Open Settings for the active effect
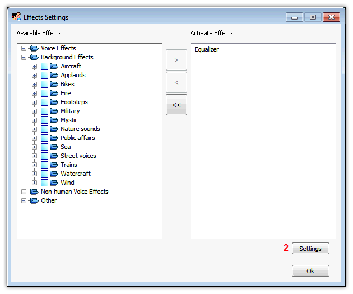 [310, 249]
